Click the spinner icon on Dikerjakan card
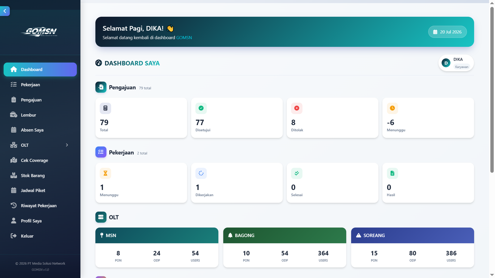495x278 pixels. tap(201, 173)
